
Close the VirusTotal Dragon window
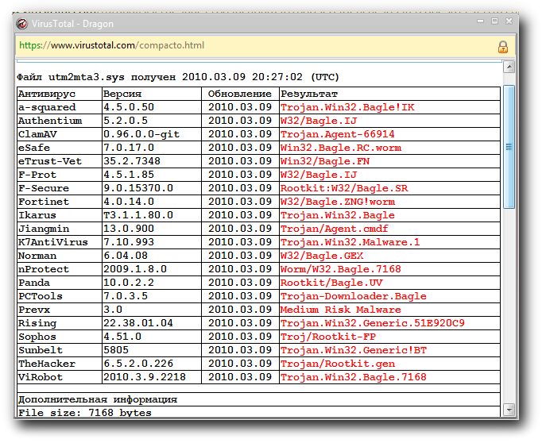point(509,21)
